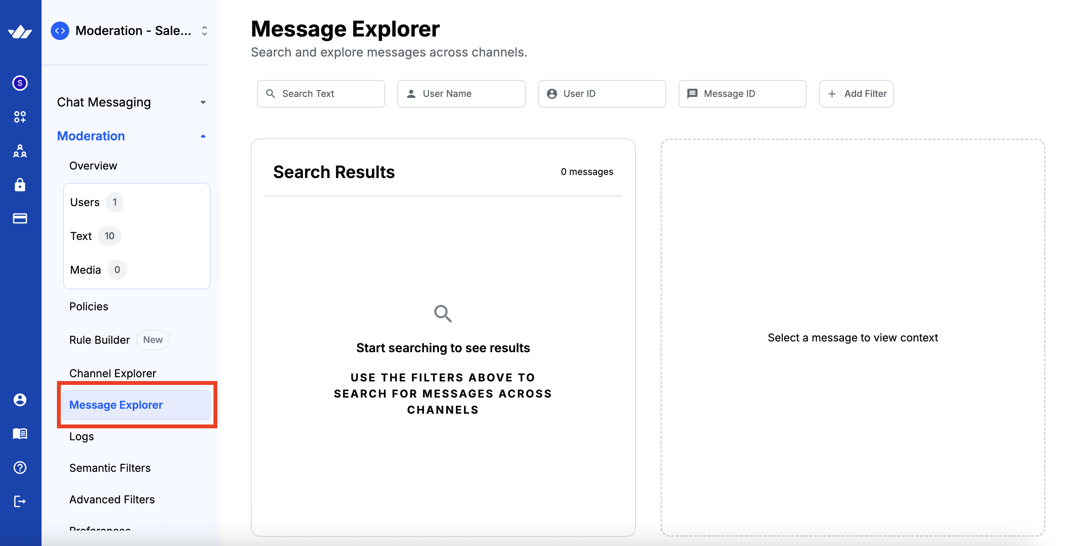The width and height of the screenshot is (1074, 546).
Task: Expand the Chat Messaging section
Action: point(203,102)
